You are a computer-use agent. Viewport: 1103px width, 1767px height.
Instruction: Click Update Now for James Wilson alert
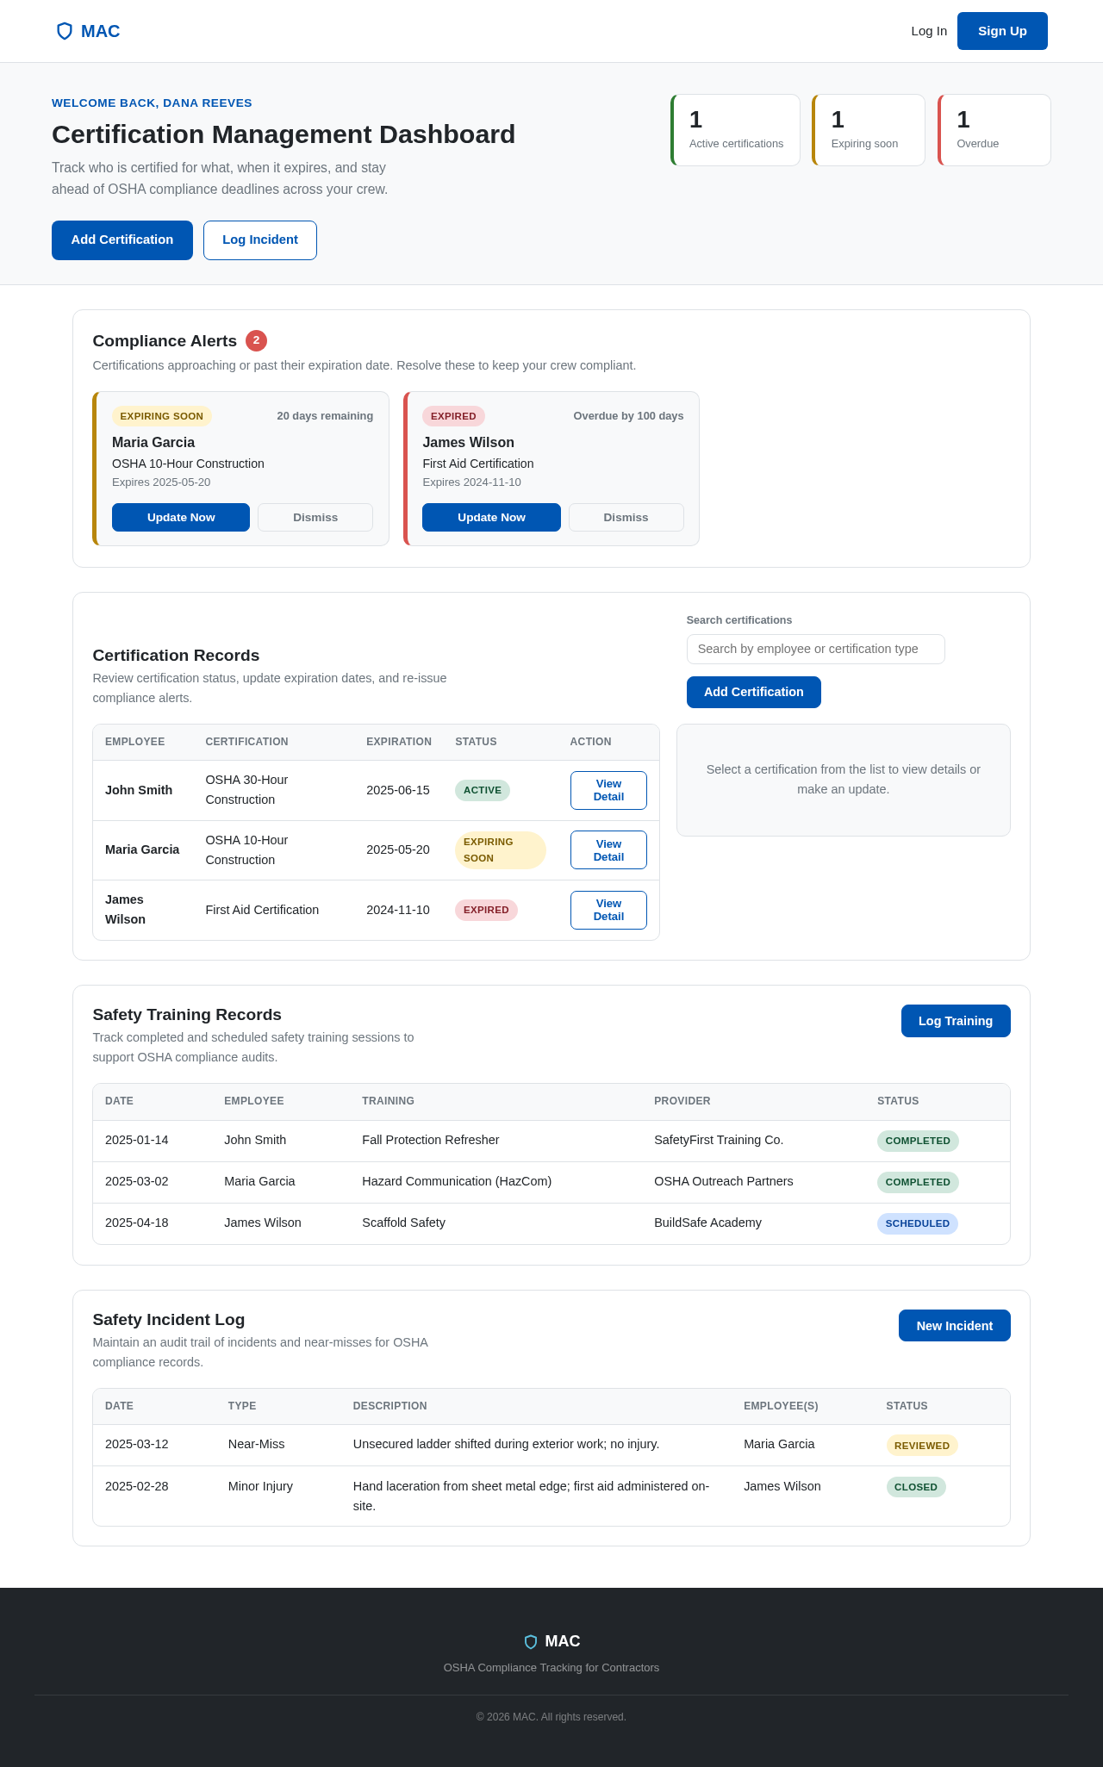[491, 517]
